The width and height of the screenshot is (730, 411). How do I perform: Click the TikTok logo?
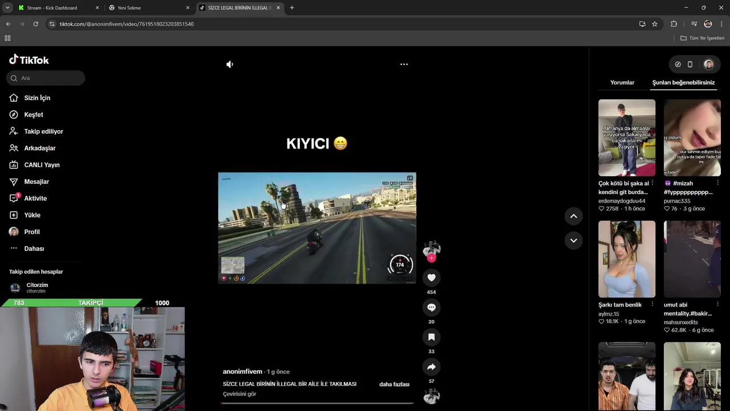click(x=29, y=60)
